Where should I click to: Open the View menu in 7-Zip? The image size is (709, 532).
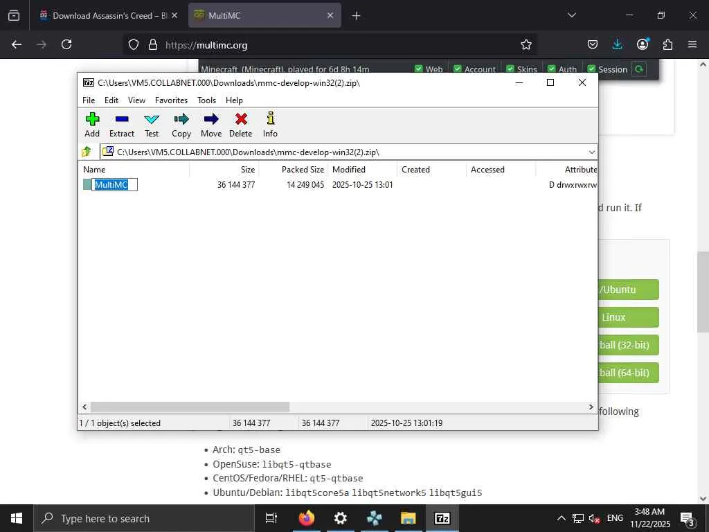(x=136, y=100)
